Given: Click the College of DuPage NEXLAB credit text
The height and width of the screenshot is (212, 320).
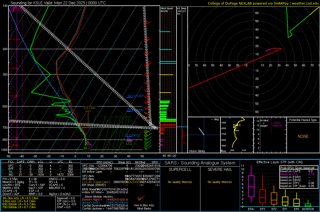Looking at the screenshot, I should [x=263, y=3].
